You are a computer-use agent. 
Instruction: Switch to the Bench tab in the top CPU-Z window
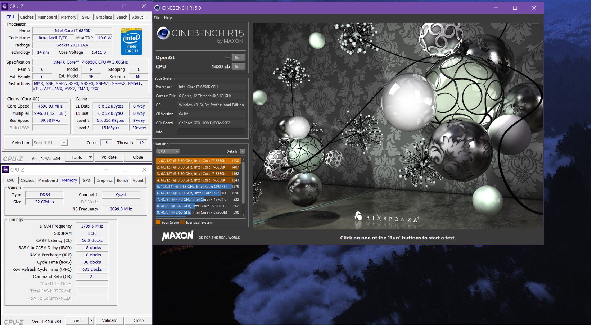coord(122,17)
